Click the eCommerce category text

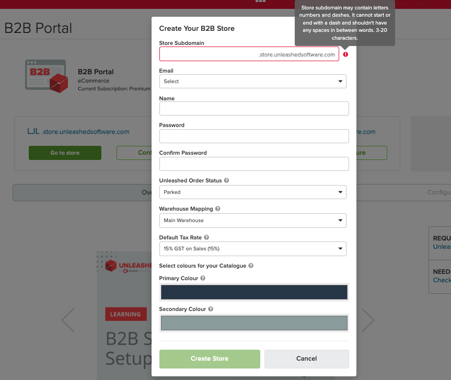click(94, 81)
